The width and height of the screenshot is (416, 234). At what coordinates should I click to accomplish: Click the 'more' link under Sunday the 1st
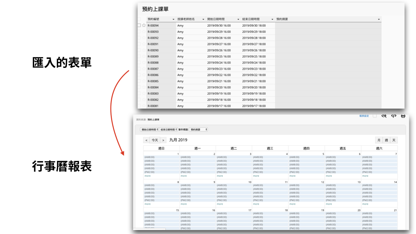pos(148,176)
